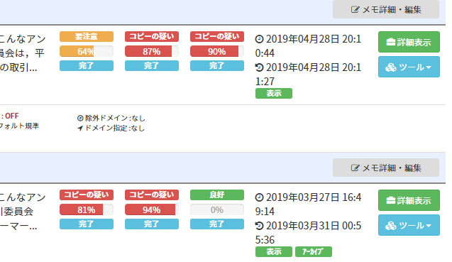The height and width of the screenshot is (262, 452).
Task: Click the ドメイン指定 :なし text
Action: click(x=115, y=128)
